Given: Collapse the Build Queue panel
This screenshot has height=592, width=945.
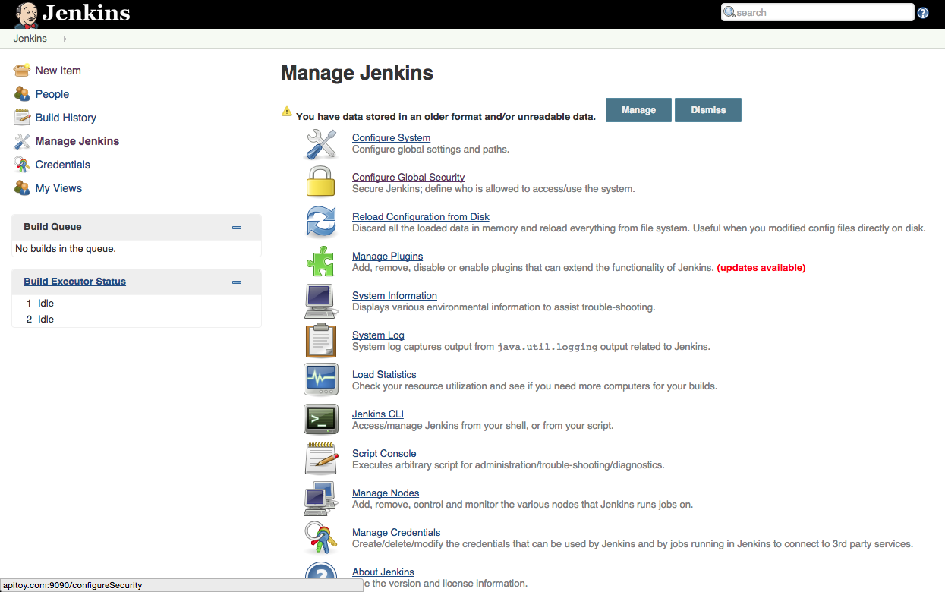Looking at the screenshot, I should coord(237,228).
